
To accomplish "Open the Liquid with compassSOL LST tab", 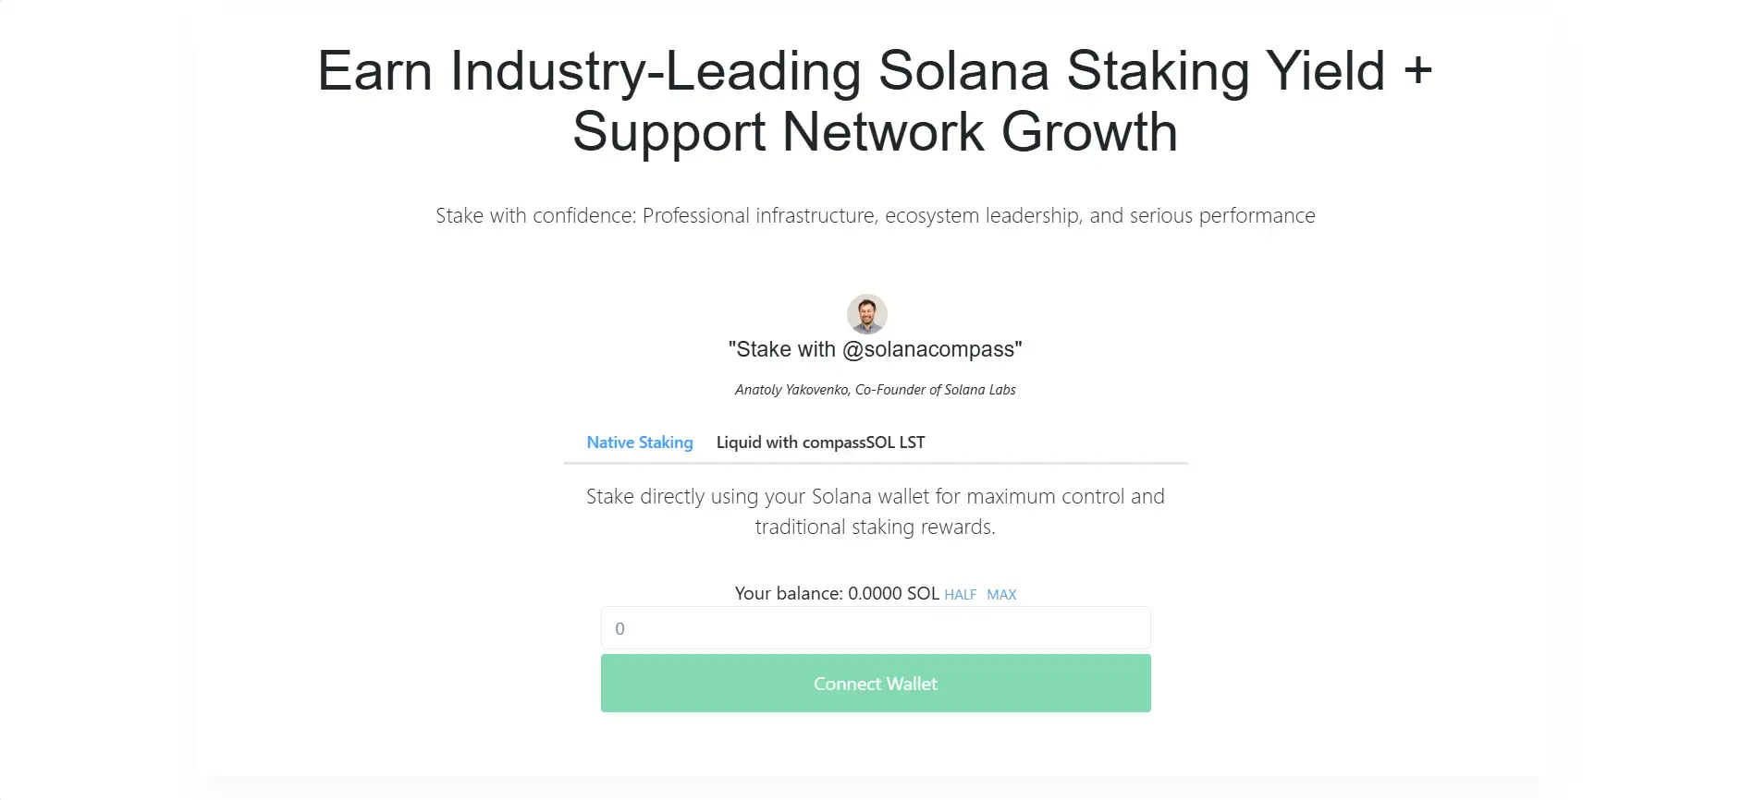I will coord(820,442).
